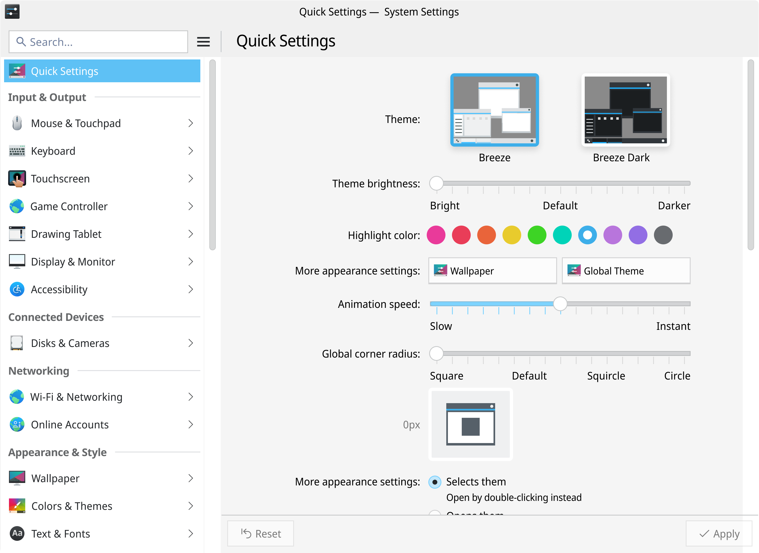Click the Wallpaper appearance button
The image size is (759, 553).
click(492, 271)
